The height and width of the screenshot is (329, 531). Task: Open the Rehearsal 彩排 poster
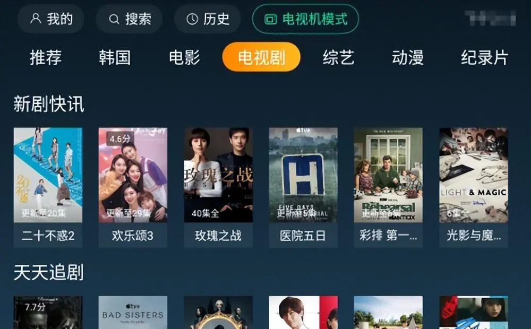(x=388, y=175)
